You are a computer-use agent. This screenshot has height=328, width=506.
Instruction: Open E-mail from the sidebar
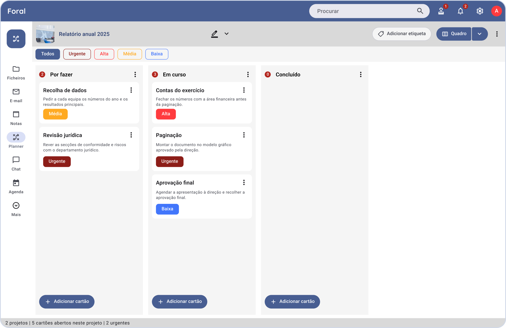click(16, 96)
